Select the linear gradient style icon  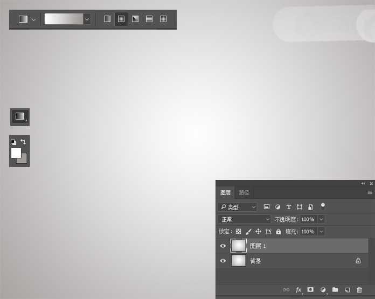tap(107, 19)
